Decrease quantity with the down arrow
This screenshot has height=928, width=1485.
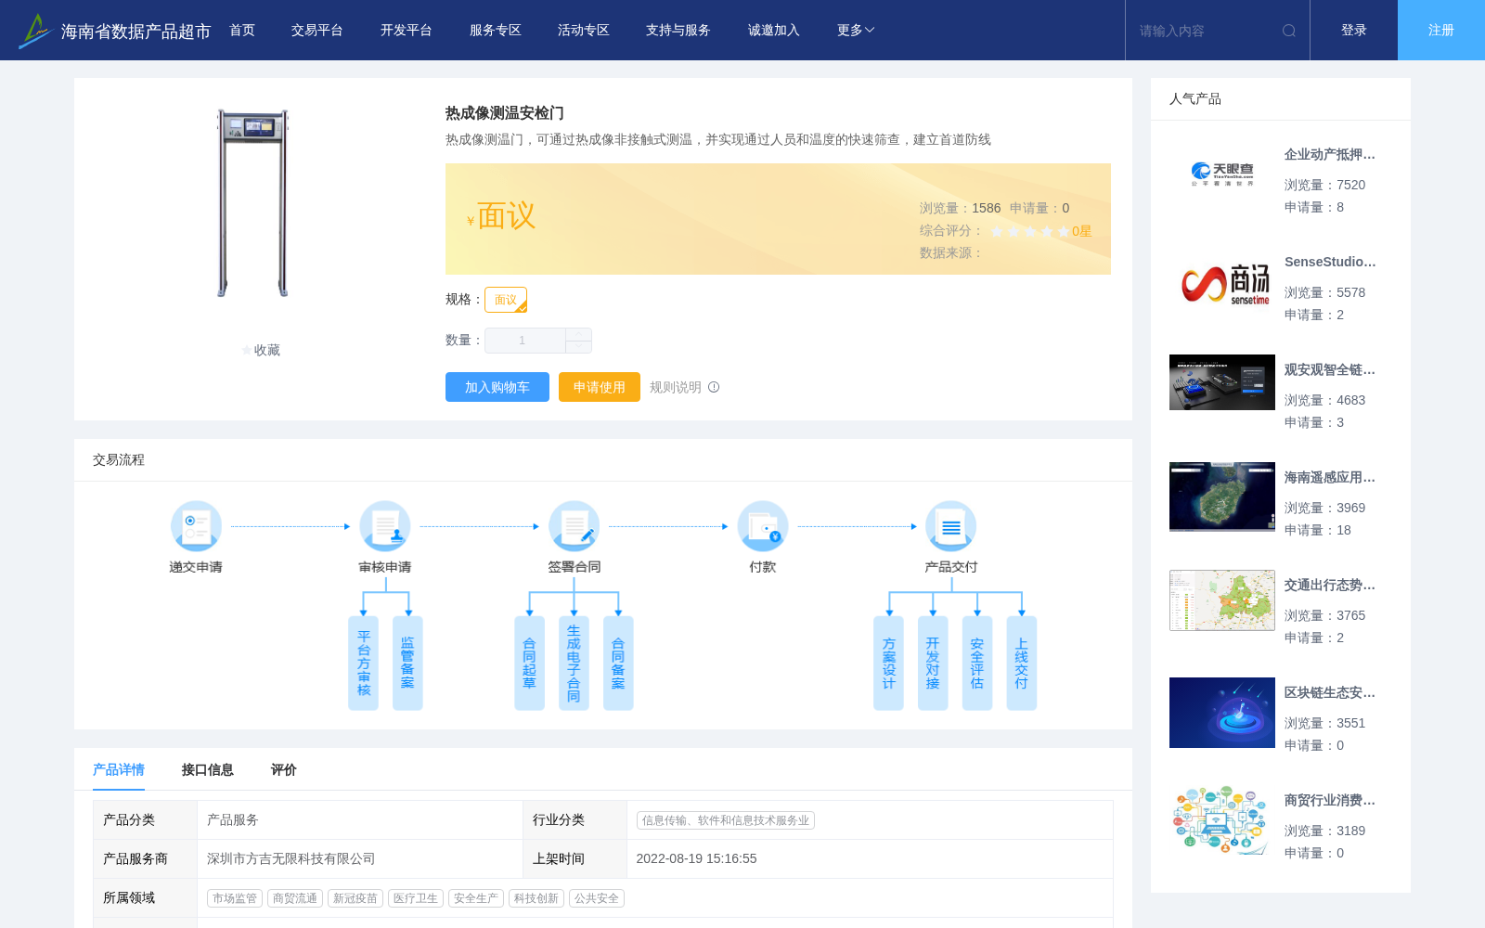[x=578, y=346]
